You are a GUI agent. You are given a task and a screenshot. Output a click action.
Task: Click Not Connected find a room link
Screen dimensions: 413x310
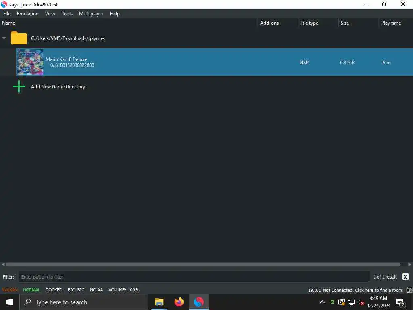coord(363,290)
